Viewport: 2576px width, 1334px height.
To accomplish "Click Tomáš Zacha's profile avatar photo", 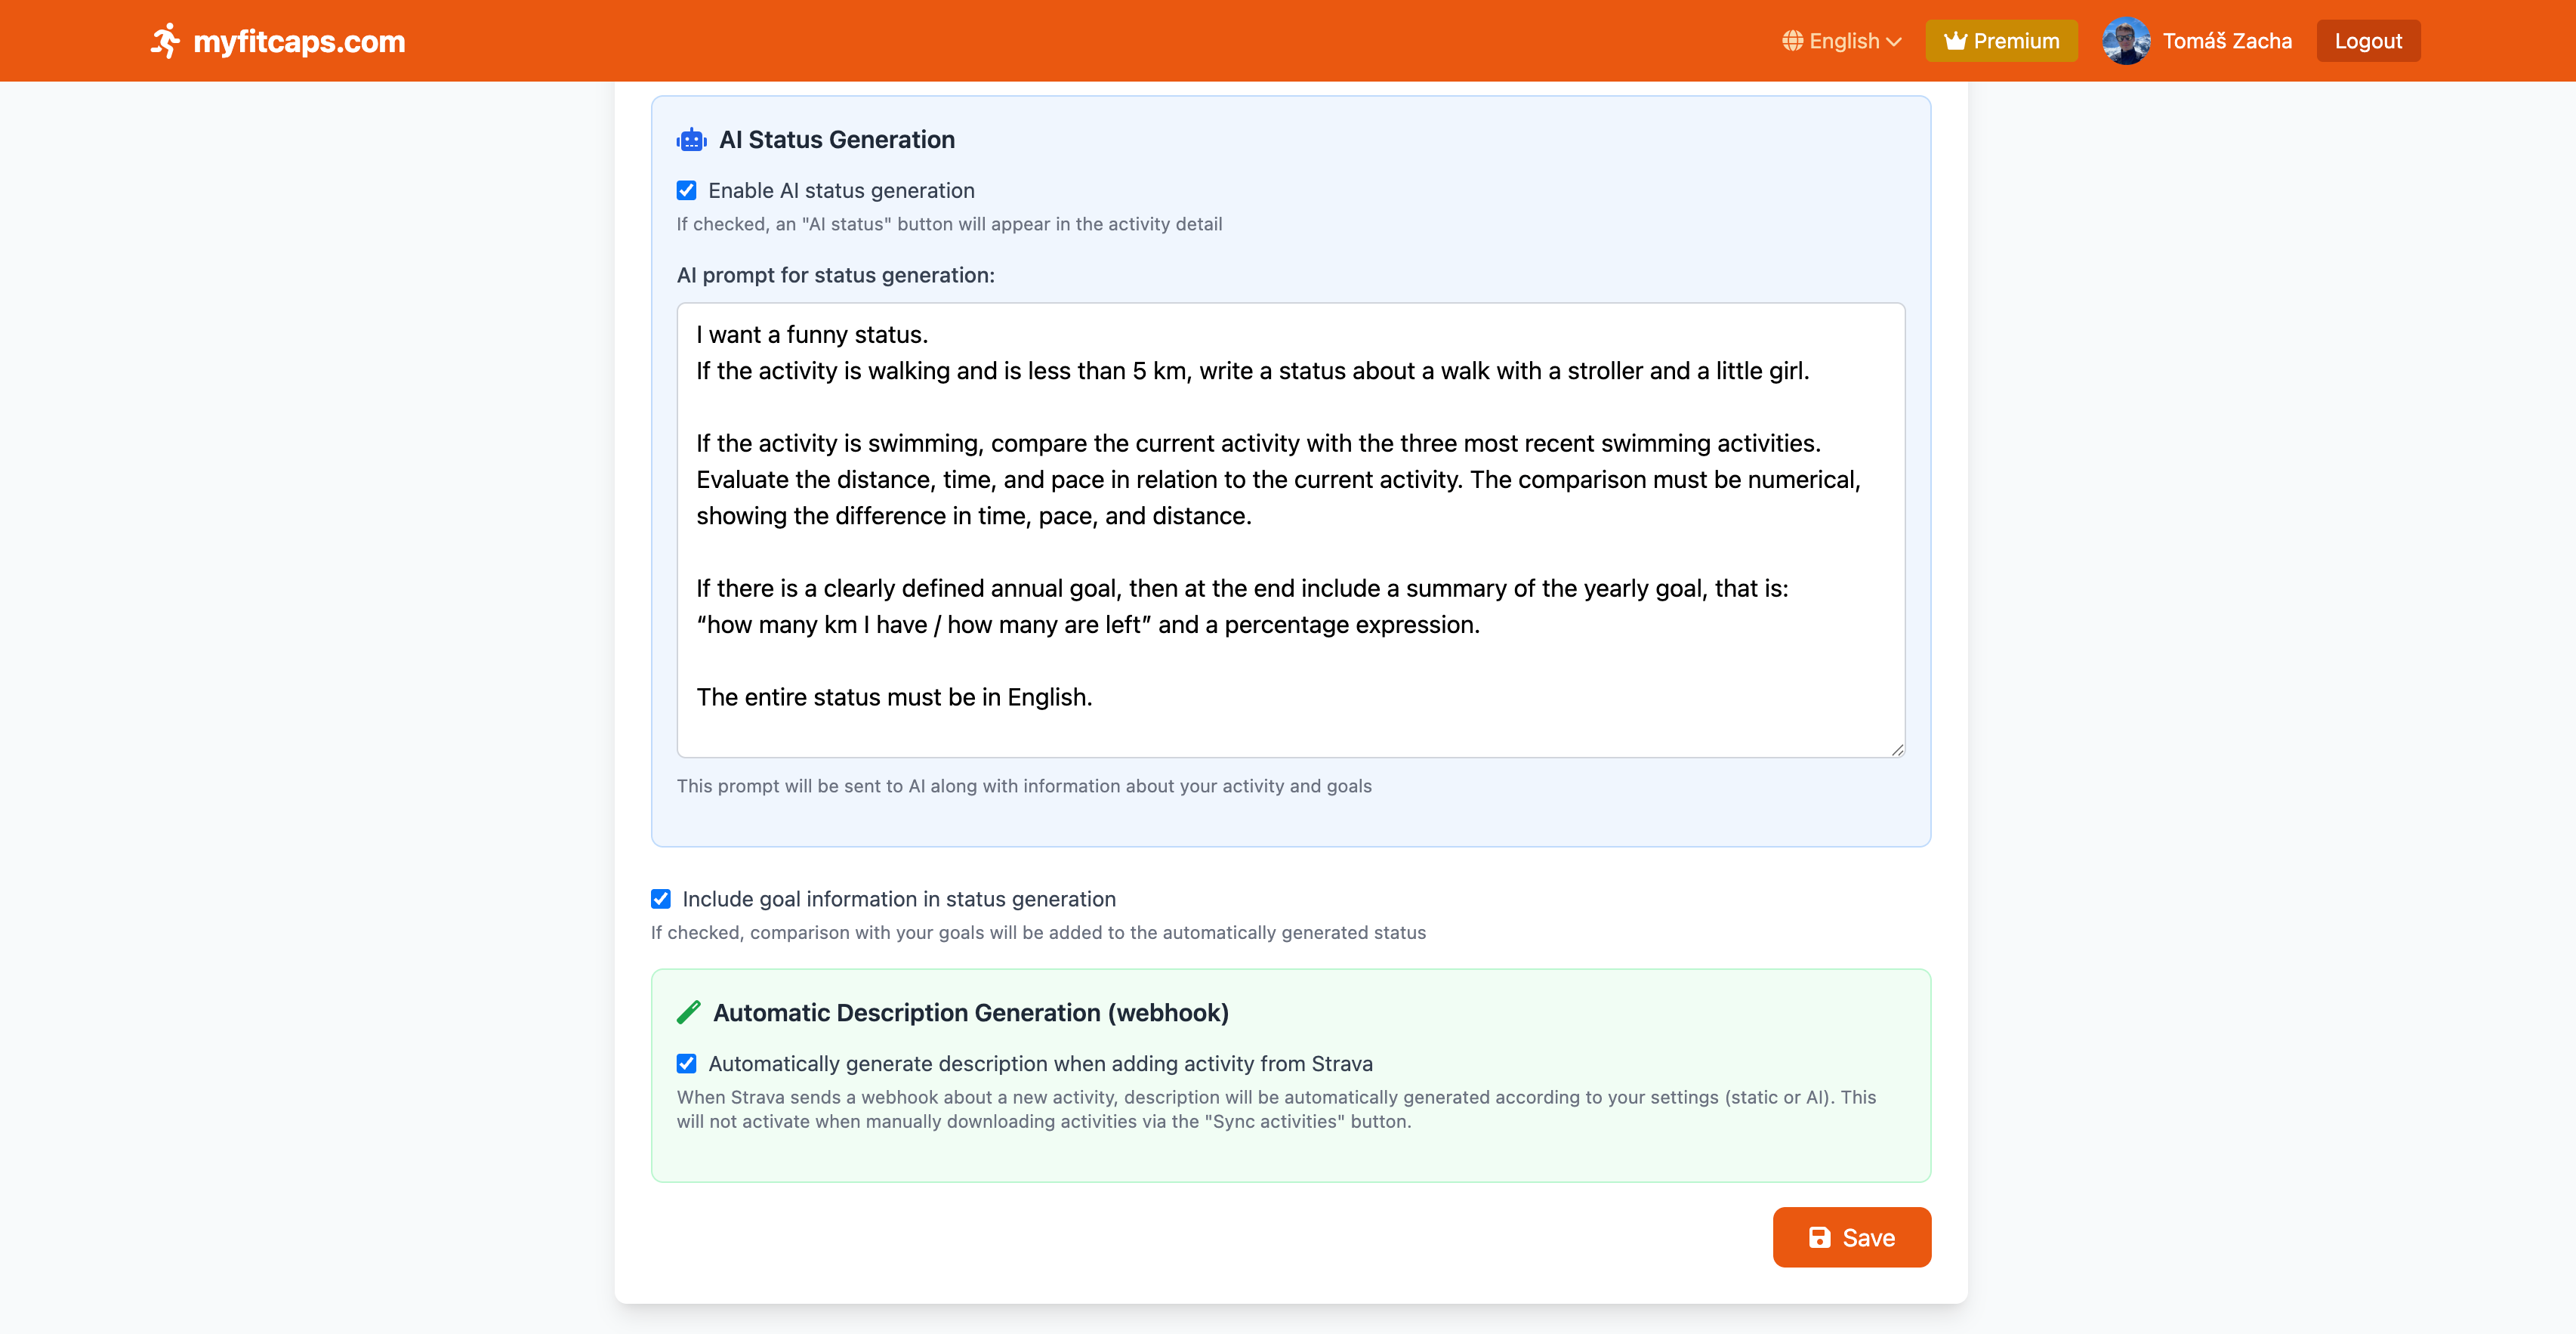I will 2127,40.
